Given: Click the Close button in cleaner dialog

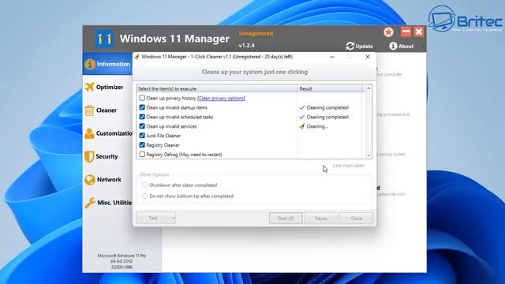Looking at the screenshot, I should [356, 218].
